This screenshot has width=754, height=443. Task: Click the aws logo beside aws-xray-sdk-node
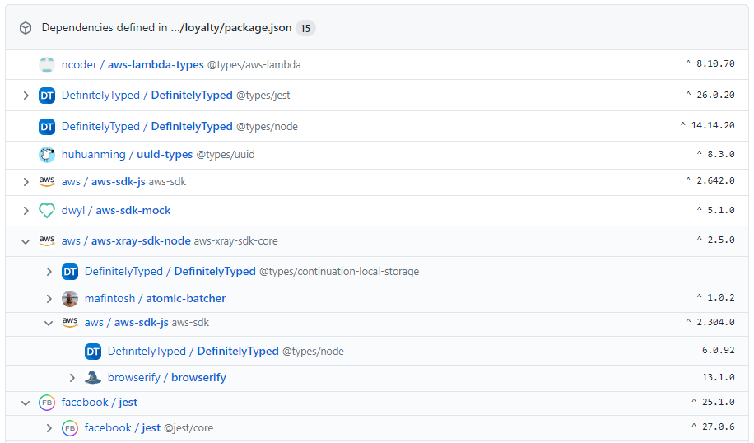click(x=47, y=240)
